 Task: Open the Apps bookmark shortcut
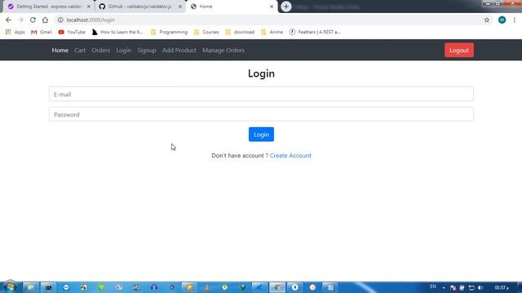point(15,32)
